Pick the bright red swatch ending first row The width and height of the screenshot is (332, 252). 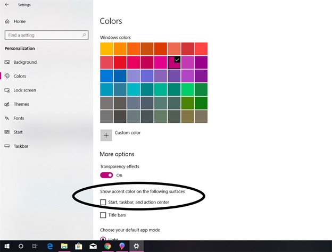[x=201, y=49]
